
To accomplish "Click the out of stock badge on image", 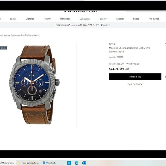I will 3,48.
